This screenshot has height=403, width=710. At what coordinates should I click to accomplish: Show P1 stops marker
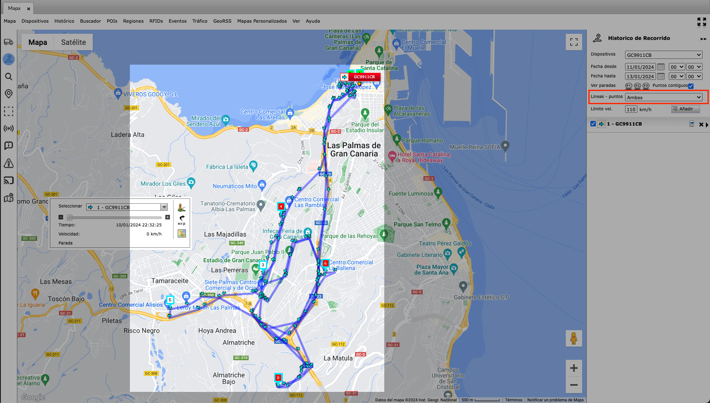point(628,86)
